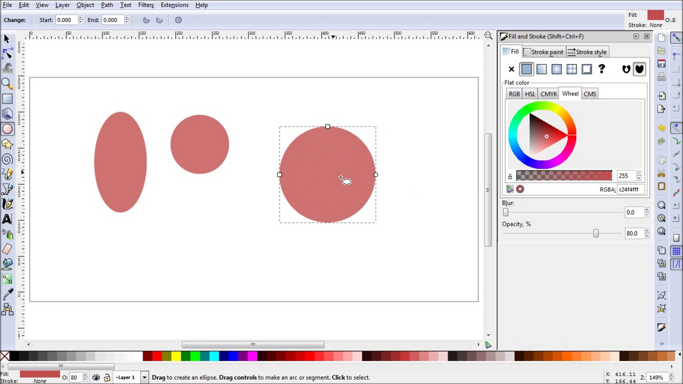Select the Pencil freehand tool

7,174
